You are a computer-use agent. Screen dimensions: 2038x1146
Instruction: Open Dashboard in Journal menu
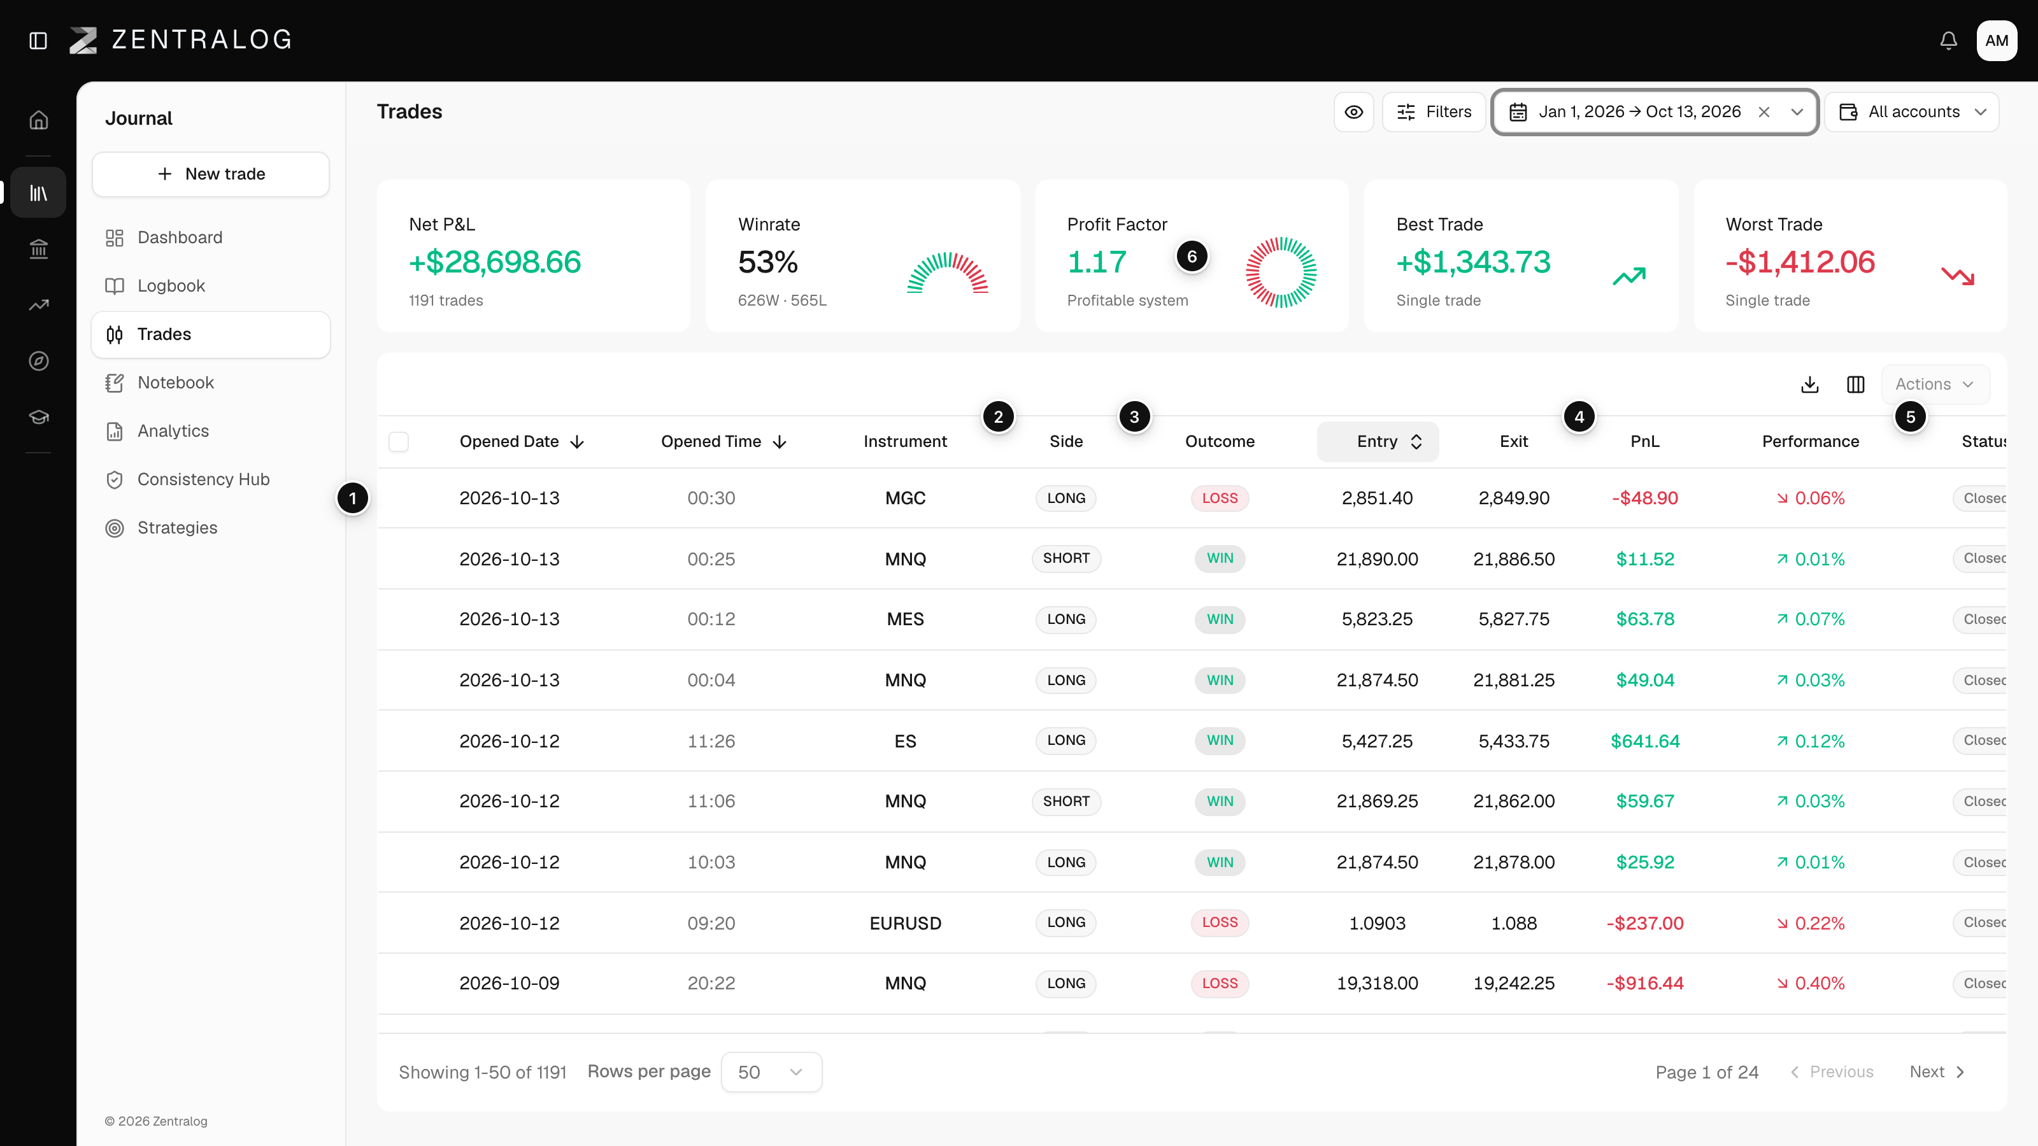[210, 237]
